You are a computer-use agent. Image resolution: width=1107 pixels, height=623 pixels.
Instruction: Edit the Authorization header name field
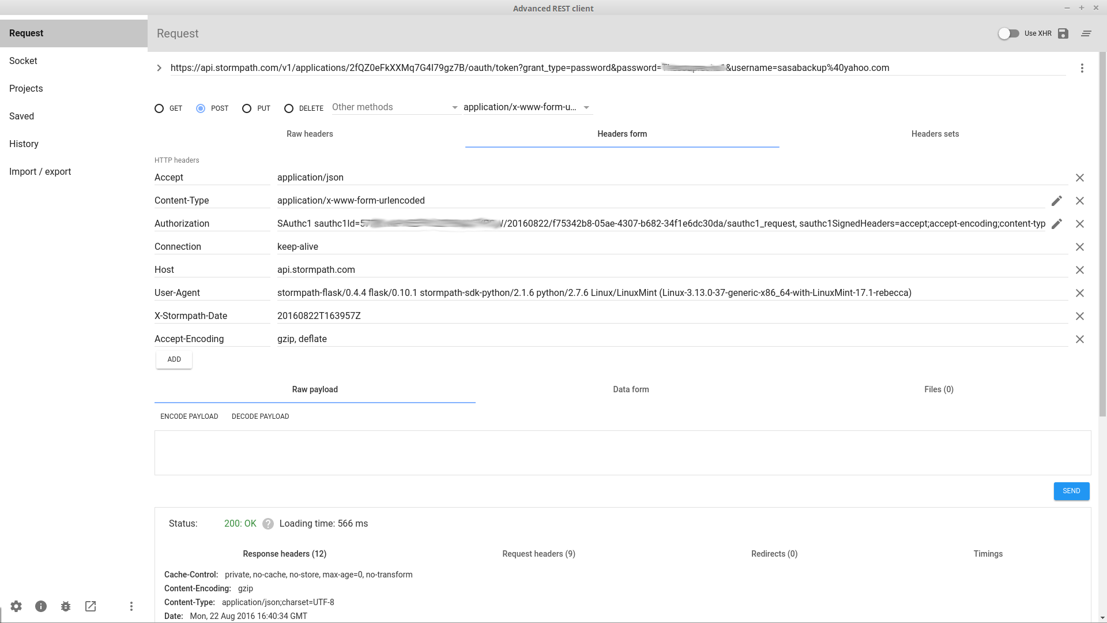(212, 224)
